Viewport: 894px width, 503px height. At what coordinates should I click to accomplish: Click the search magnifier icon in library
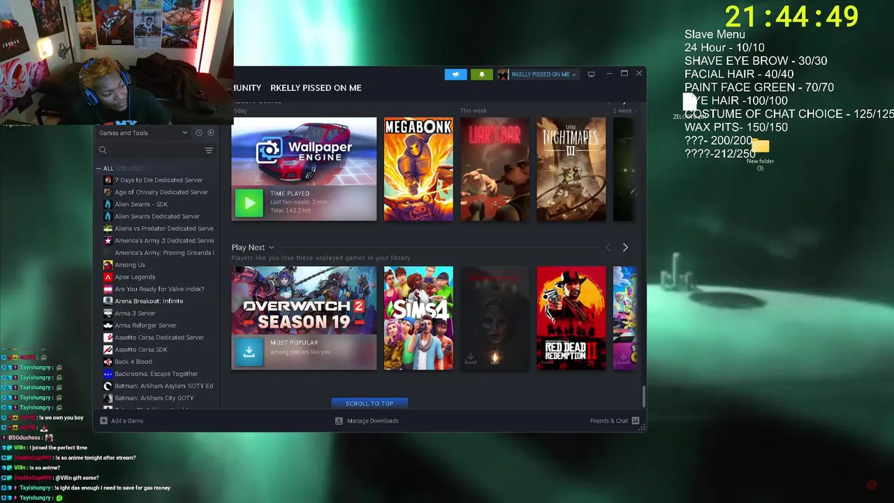(103, 150)
